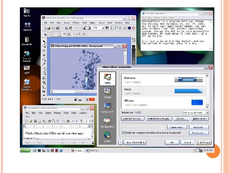
Task: Open the stuff folder on desktop
Action: point(27,70)
